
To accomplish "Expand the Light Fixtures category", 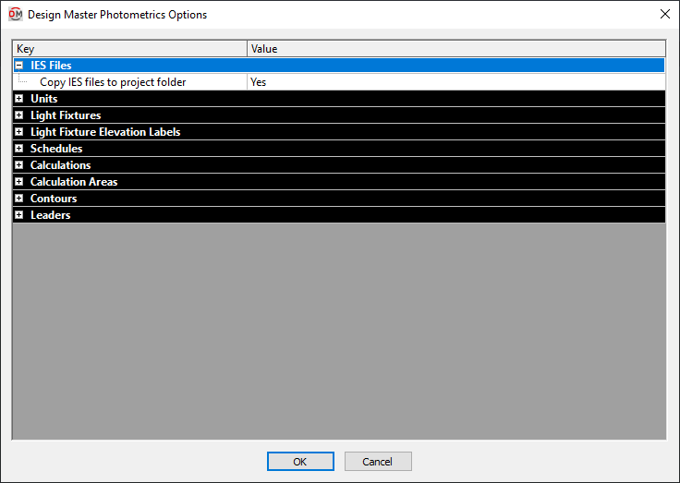I will point(19,115).
